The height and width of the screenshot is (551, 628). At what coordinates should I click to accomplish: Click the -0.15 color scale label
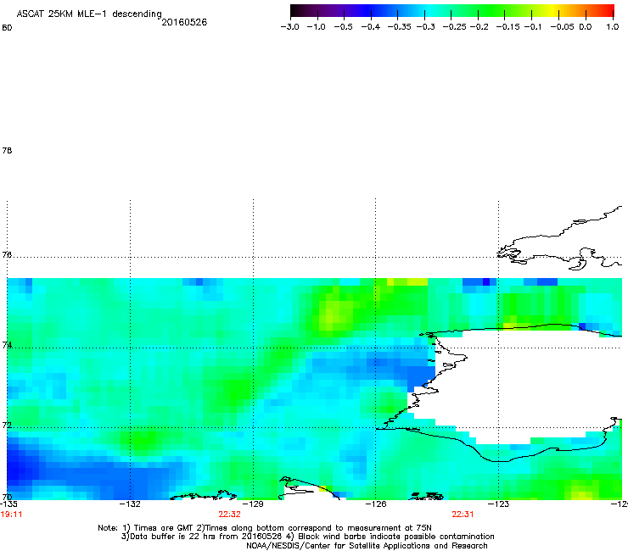(507, 27)
